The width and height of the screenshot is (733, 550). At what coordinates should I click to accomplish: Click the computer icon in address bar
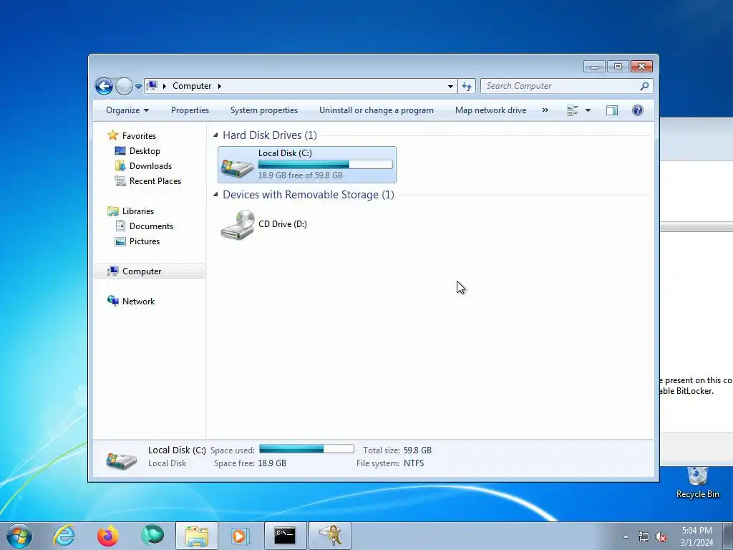pos(152,86)
